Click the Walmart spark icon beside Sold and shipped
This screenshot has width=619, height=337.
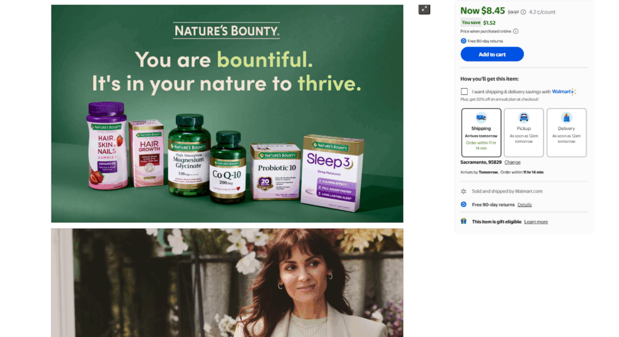[464, 191]
